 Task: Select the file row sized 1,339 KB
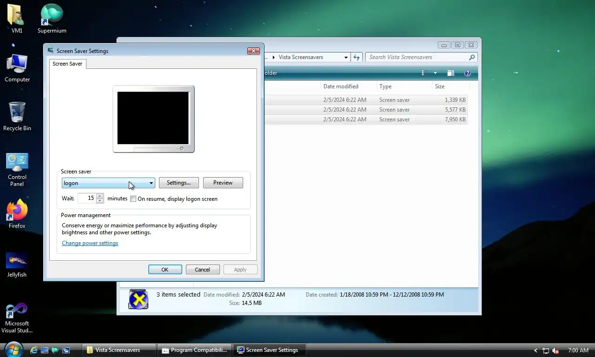point(366,100)
